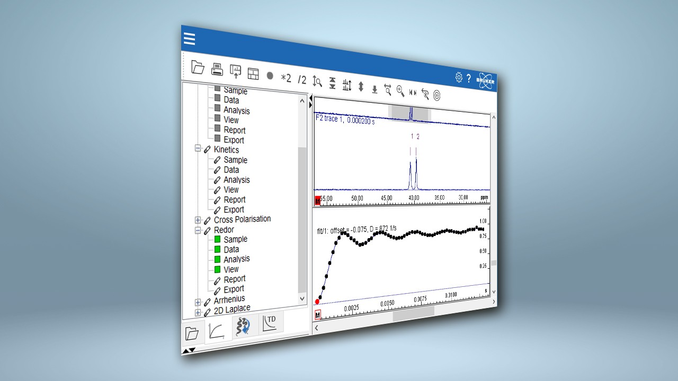Click the Bruker logo
The height and width of the screenshot is (381, 678).
point(485,80)
